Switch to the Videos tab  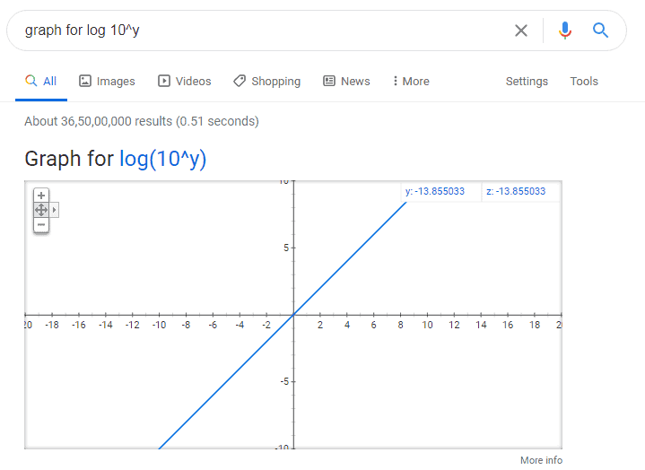pyautogui.click(x=184, y=82)
